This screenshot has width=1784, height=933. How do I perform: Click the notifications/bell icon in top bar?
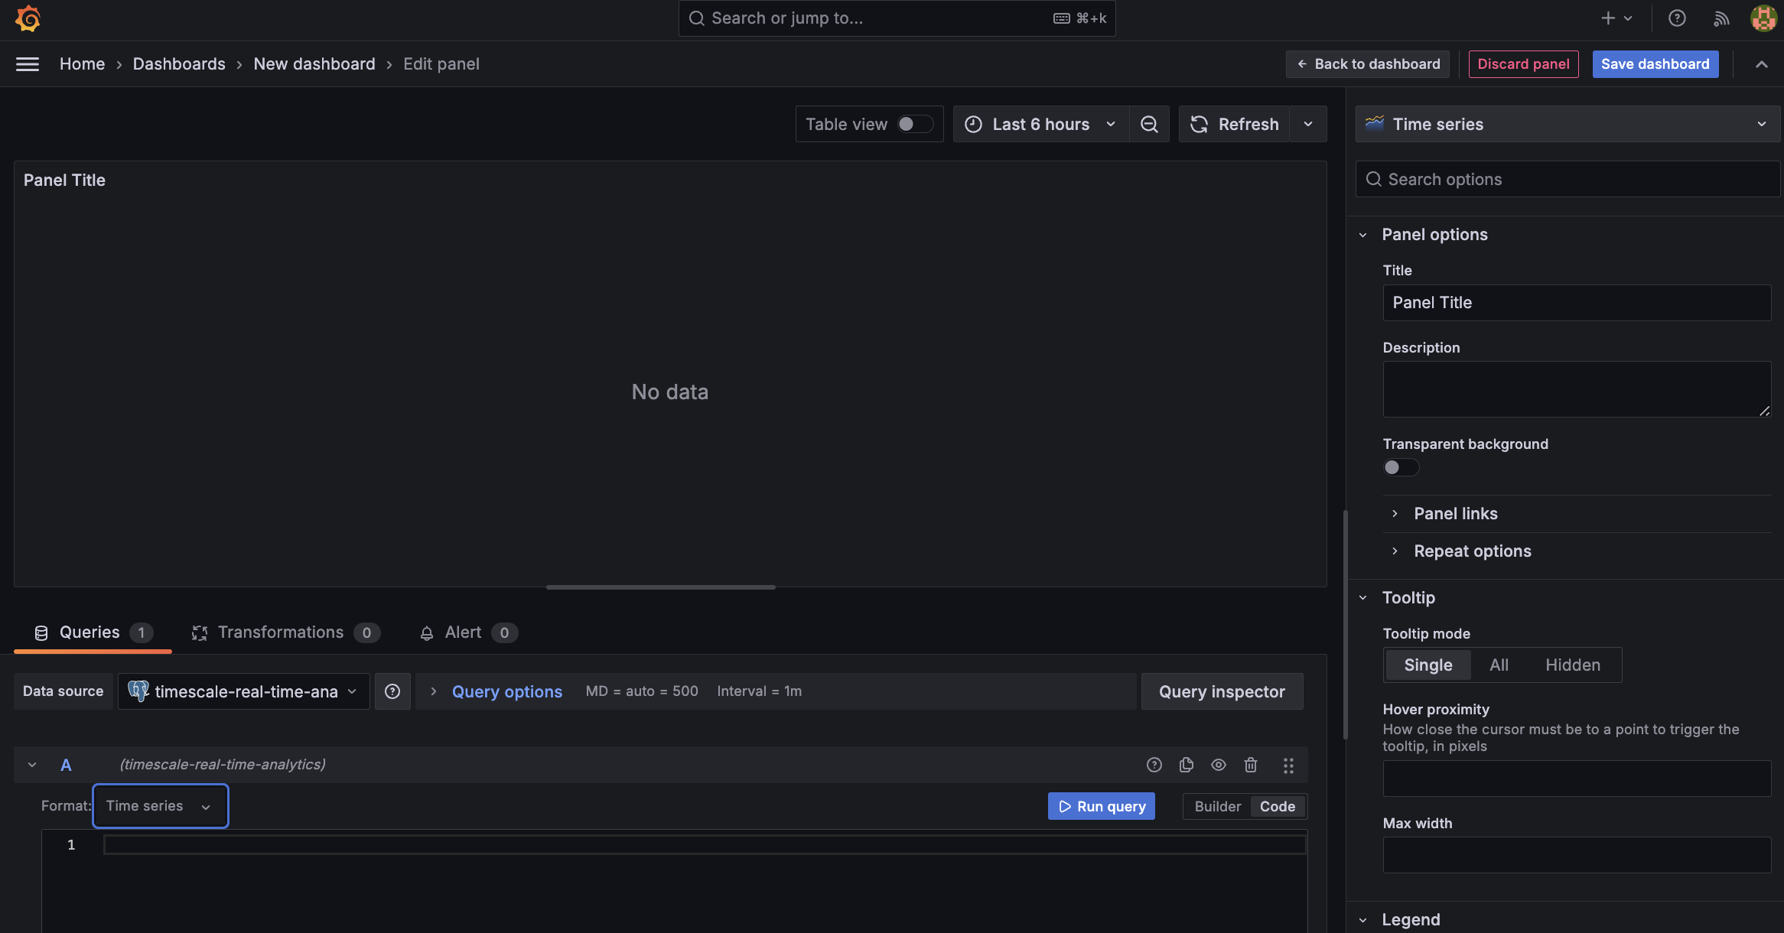point(1721,18)
